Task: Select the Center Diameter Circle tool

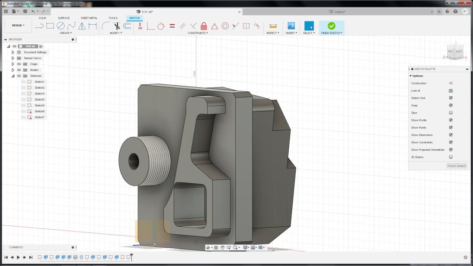Action: click(x=61, y=26)
